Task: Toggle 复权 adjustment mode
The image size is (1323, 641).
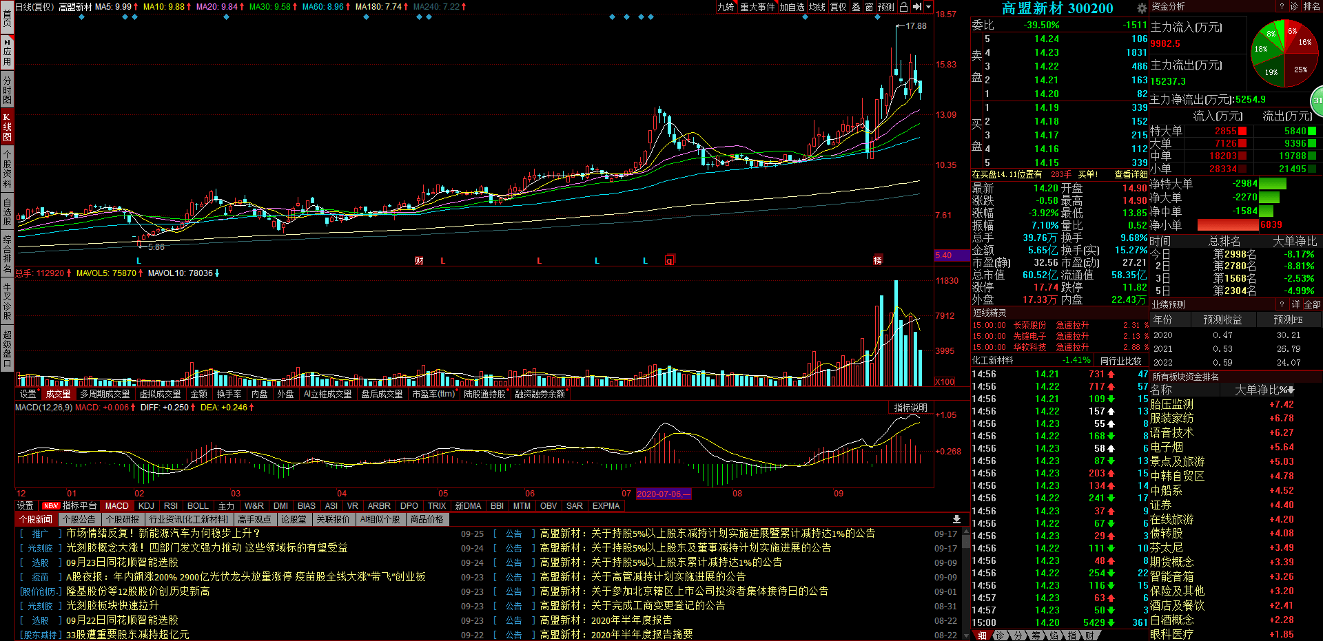Action: [x=838, y=7]
